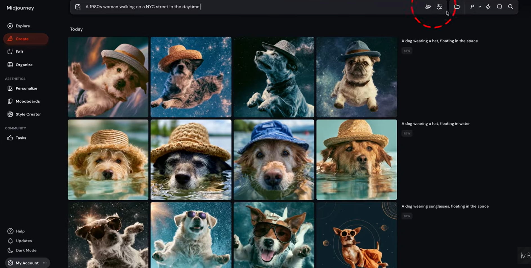Click prompt text 'A dog wearing sunglasses, floating in the space'
This screenshot has width=531, height=268.
pyautogui.click(x=445, y=206)
